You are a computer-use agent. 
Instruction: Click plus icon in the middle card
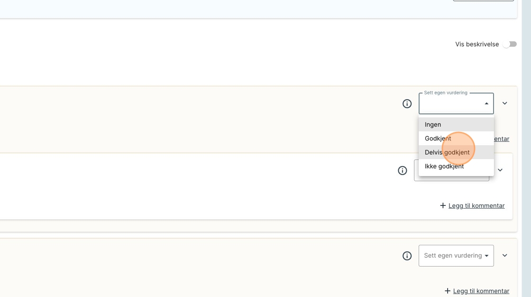point(443,205)
